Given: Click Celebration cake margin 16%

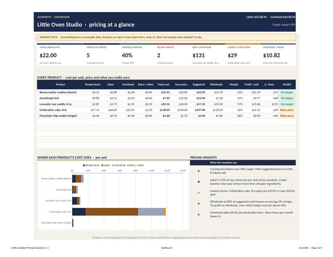Looking at the screenshot, I should (x=240, y=110).
